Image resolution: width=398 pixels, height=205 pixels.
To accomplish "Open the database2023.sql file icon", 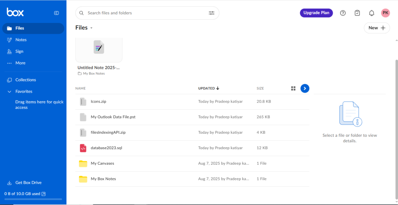I will [x=83, y=148].
